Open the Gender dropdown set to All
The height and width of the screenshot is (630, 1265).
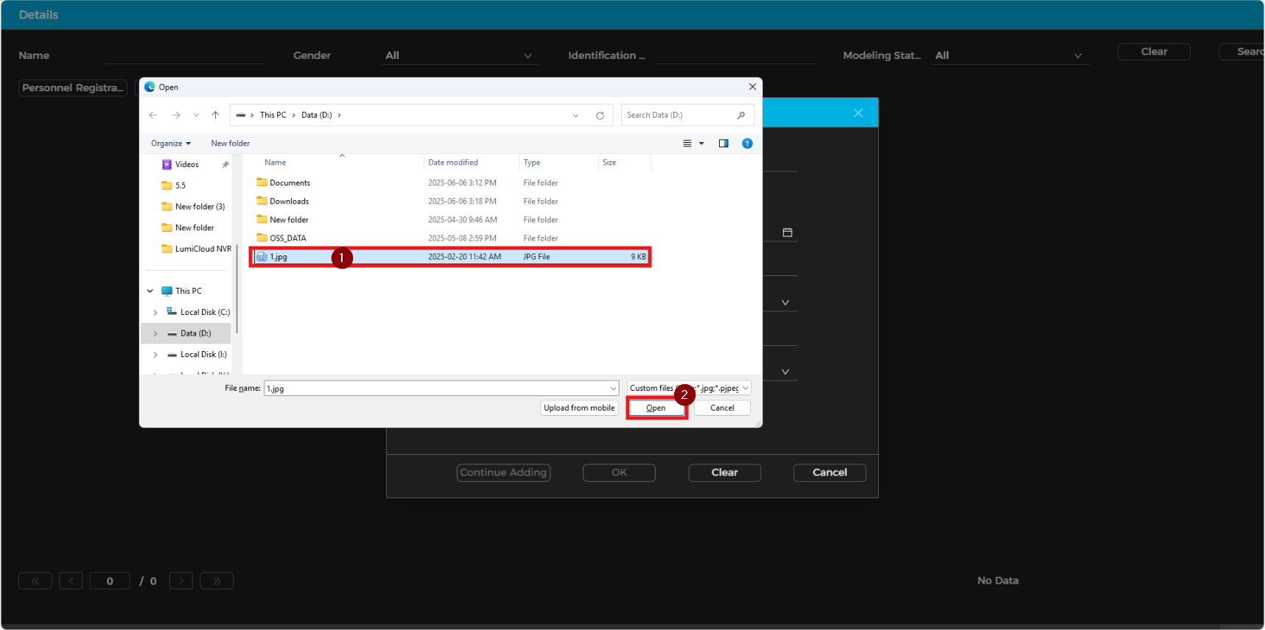[458, 55]
